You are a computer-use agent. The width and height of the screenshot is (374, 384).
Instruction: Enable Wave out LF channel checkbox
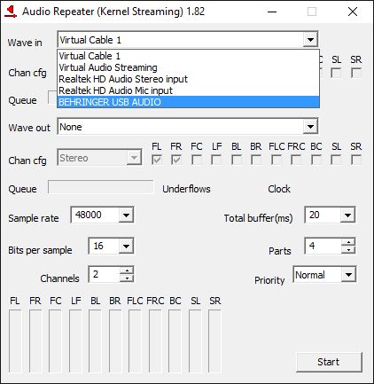click(x=216, y=161)
